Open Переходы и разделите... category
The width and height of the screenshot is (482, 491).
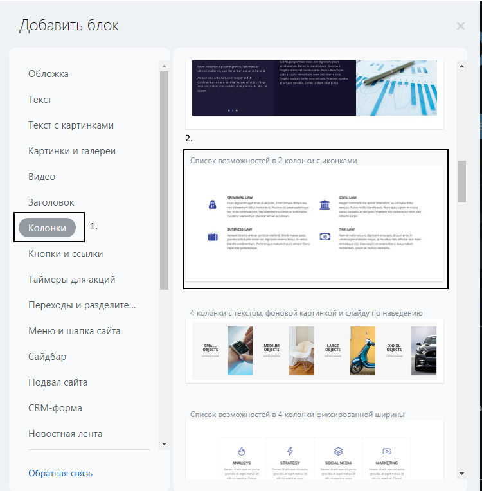click(x=82, y=305)
